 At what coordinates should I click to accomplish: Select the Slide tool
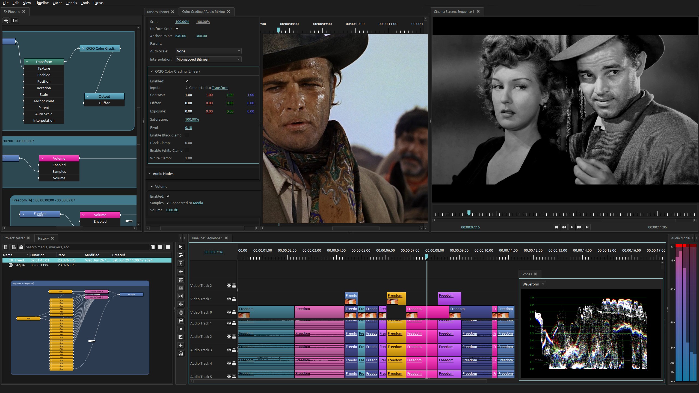coord(180,304)
